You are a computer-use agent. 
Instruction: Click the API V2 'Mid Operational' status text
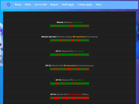point(70,66)
